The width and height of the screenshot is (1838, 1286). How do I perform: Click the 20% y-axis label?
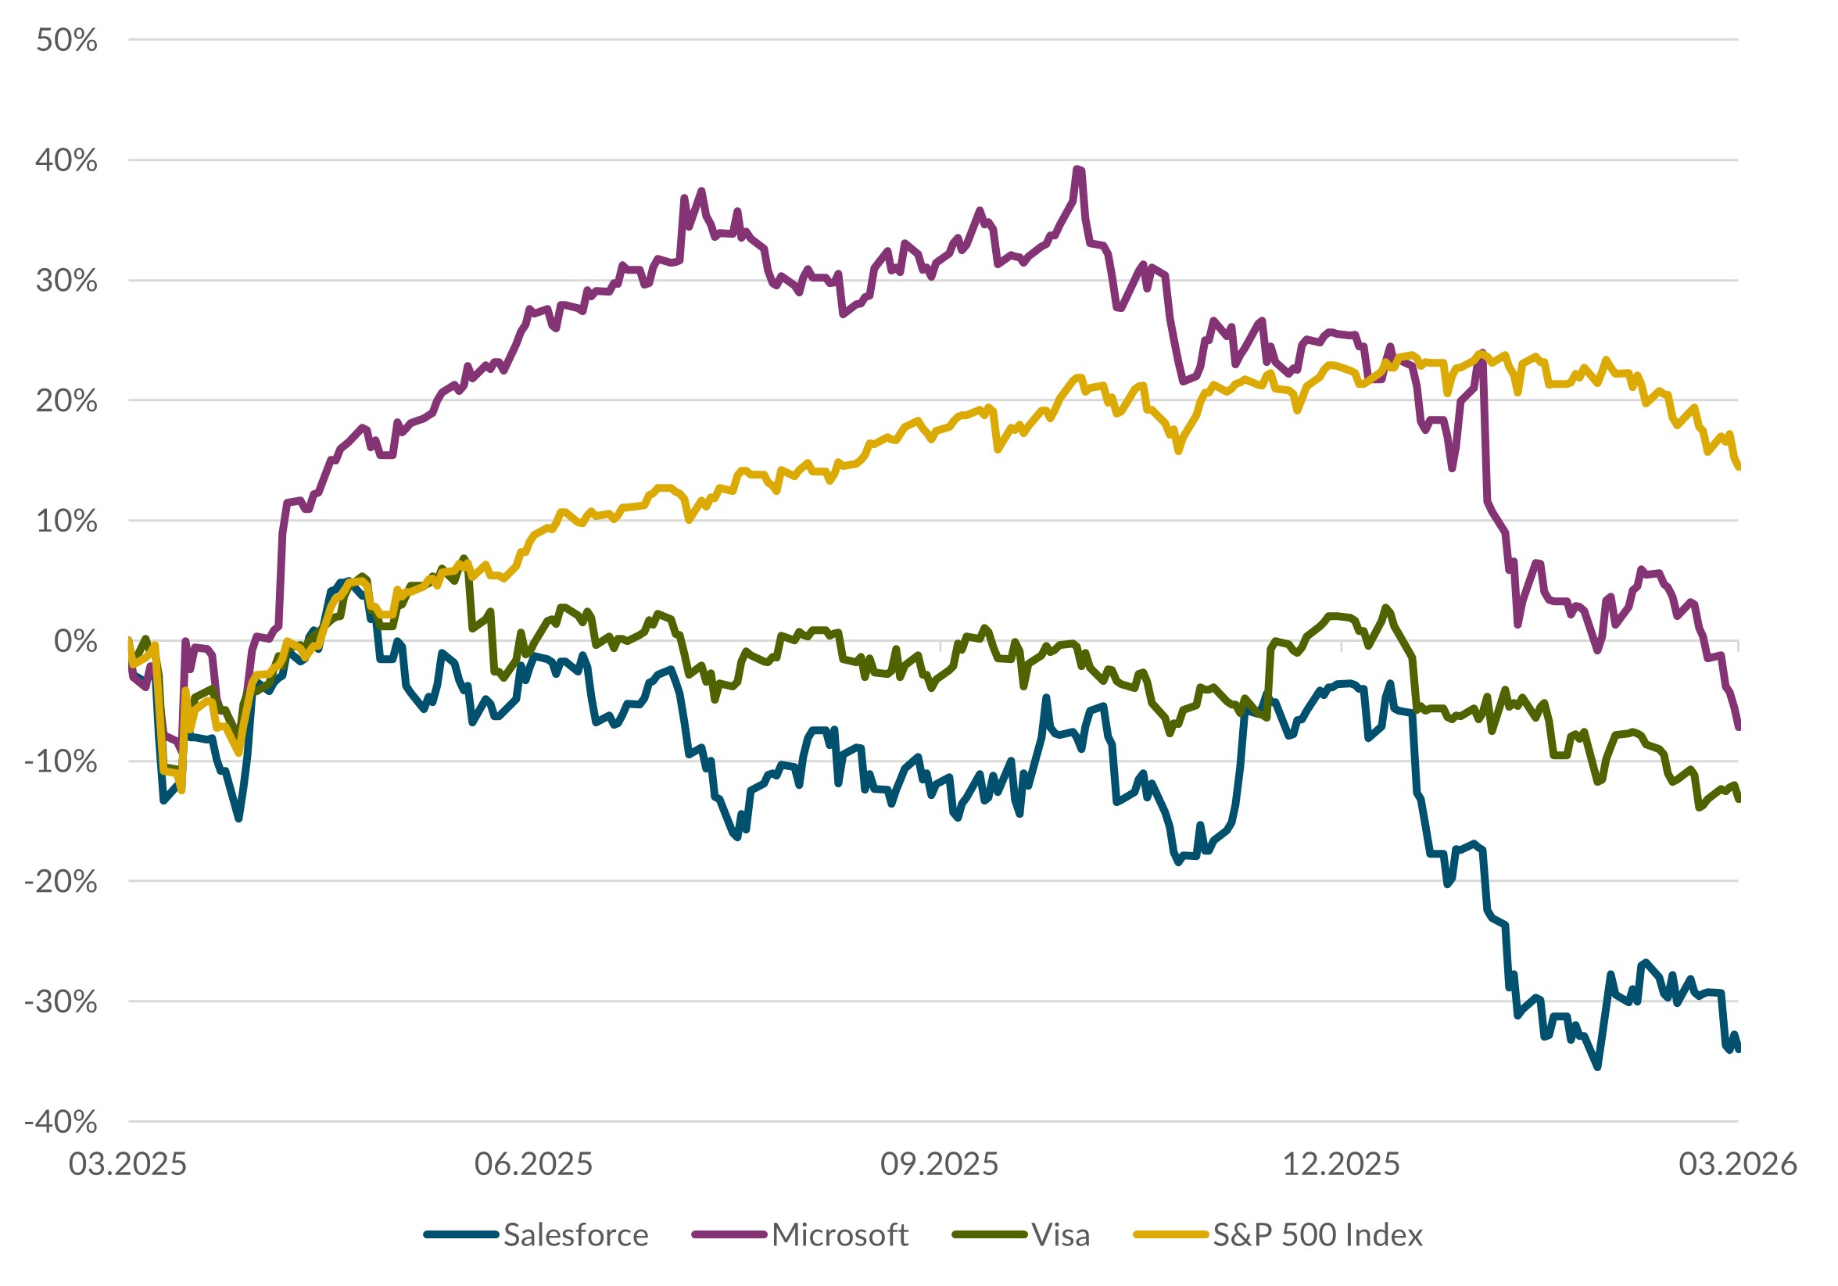point(66,401)
